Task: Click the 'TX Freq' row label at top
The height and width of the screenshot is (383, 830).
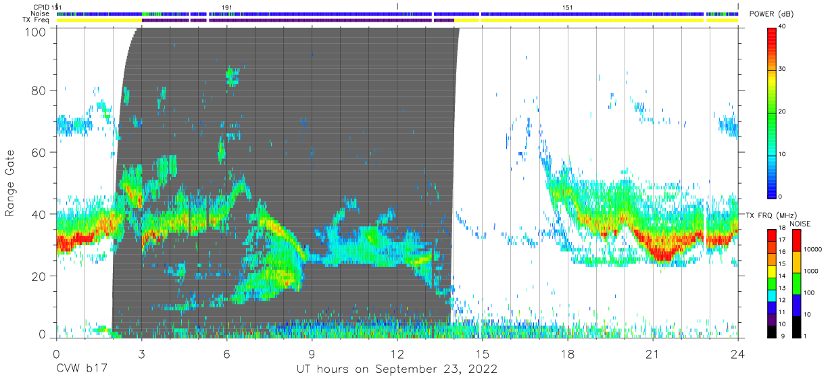Action: [x=37, y=20]
